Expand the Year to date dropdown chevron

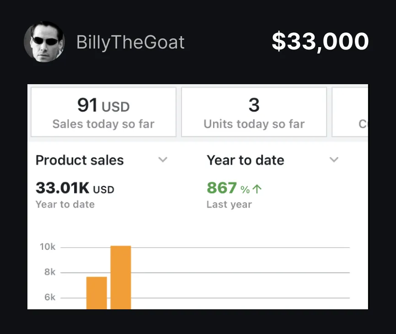pyautogui.click(x=334, y=160)
